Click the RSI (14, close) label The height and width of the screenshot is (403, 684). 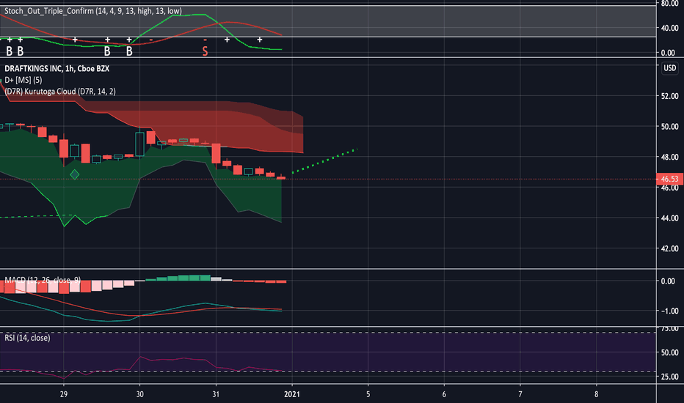(27, 338)
